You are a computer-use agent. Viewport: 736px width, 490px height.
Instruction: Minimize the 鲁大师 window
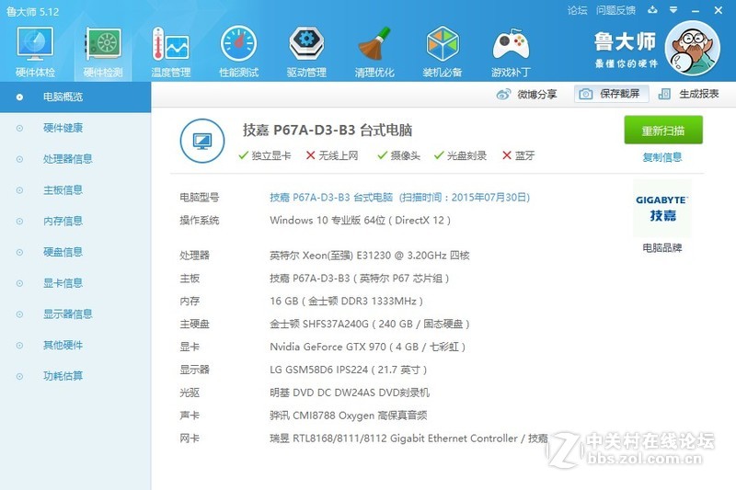pyautogui.click(x=696, y=10)
